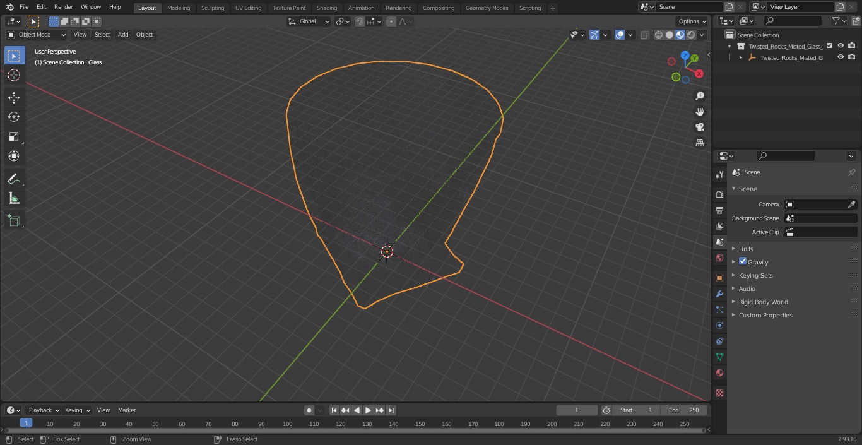Open the Material properties tab
Image resolution: width=862 pixels, height=445 pixels.
pos(719,372)
